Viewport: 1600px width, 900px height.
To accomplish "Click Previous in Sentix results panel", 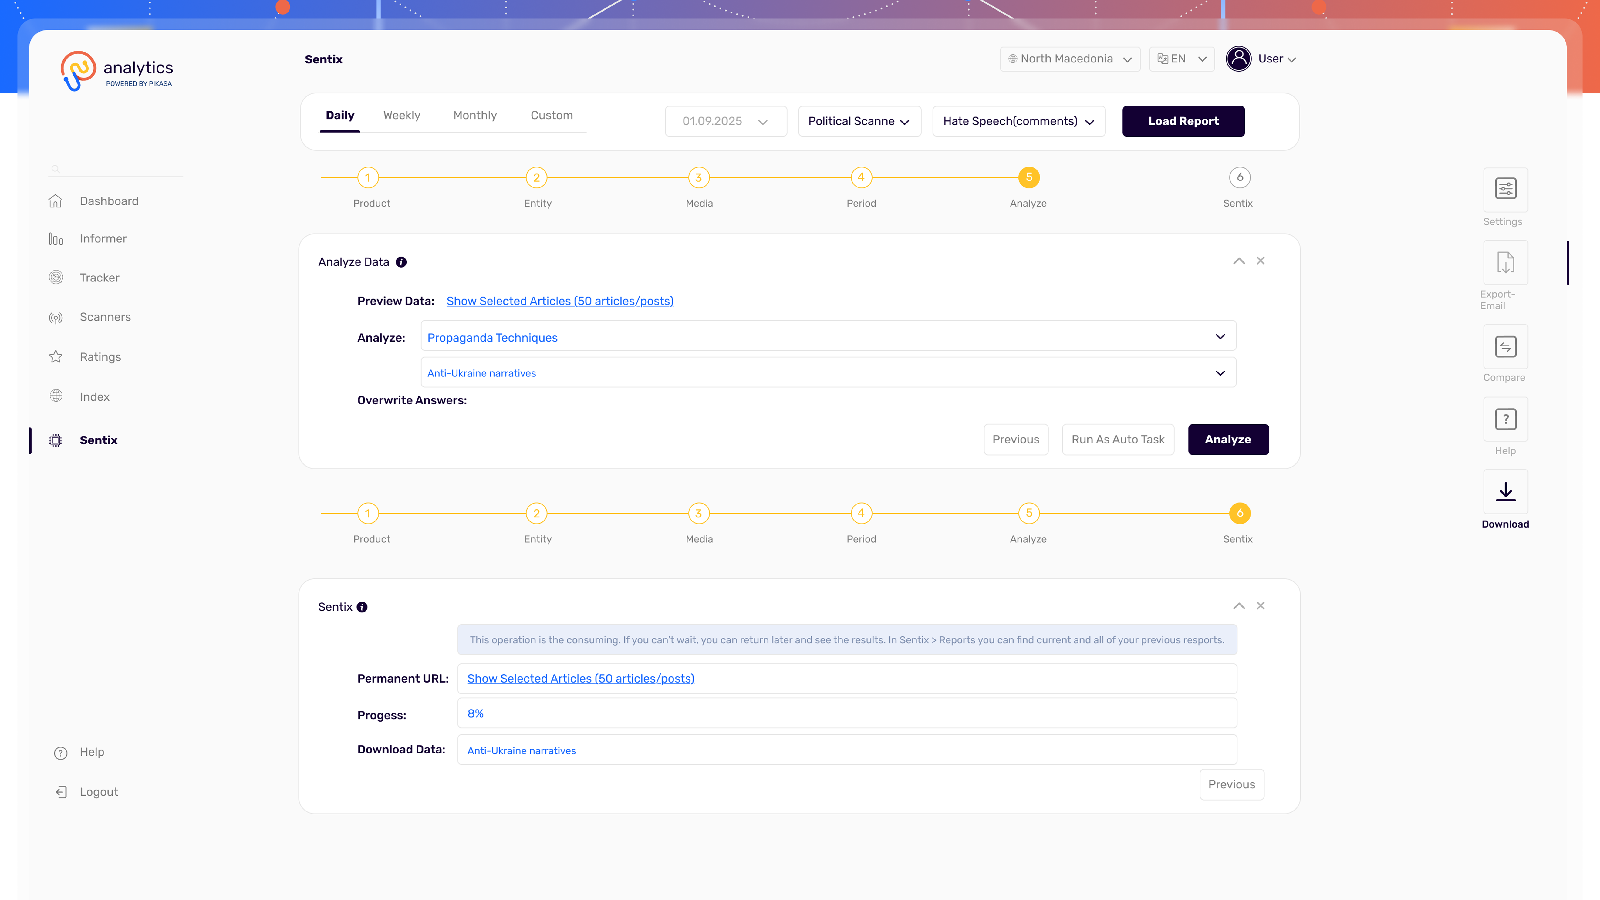I will (1232, 784).
